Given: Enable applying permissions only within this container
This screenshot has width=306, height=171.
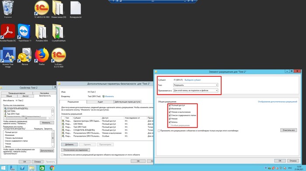Looking at the screenshot, I should [x=159, y=131].
